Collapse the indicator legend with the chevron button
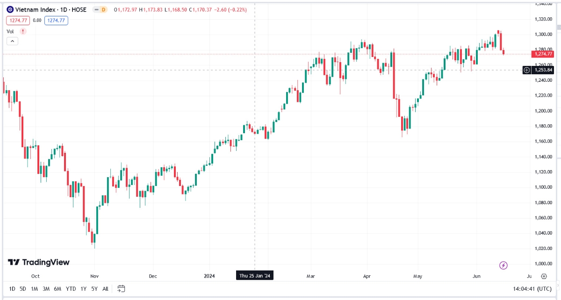The width and height of the screenshot is (561, 300). [x=12, y=41]
